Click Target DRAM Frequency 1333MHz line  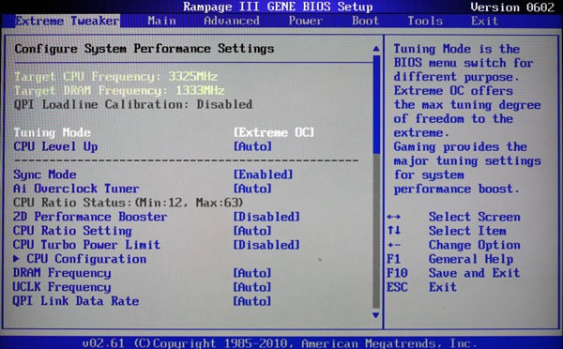(119, 90)
